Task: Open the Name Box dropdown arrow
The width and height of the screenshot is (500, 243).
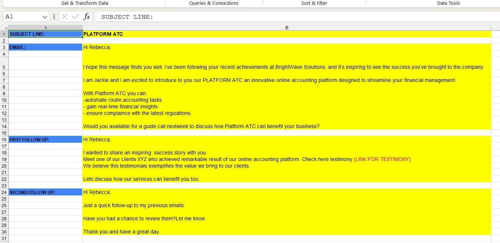Action: (45, 17)
